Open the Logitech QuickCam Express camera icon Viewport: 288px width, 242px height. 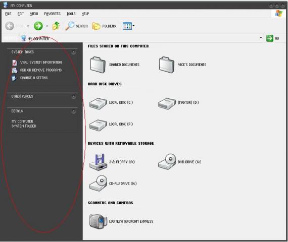(x=98, y=221)
